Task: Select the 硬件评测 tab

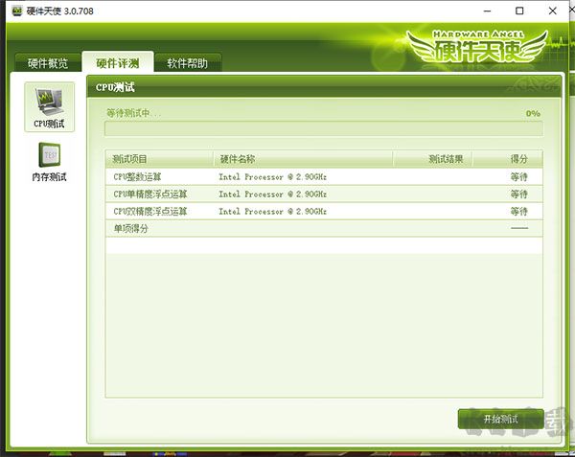Action: tap(117, 62)
